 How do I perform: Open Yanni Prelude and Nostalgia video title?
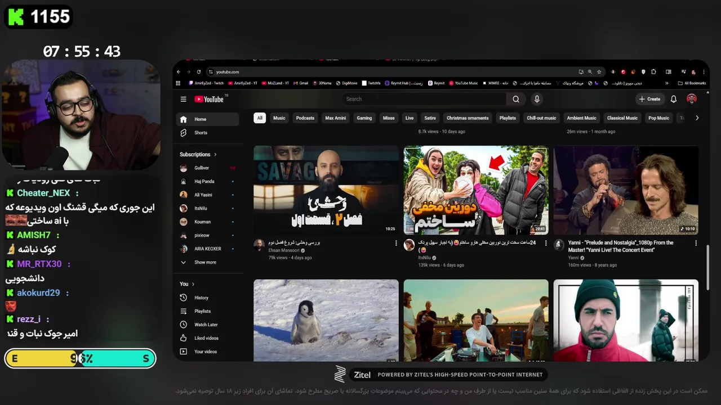pyautogui.click(x=621, y=246)
